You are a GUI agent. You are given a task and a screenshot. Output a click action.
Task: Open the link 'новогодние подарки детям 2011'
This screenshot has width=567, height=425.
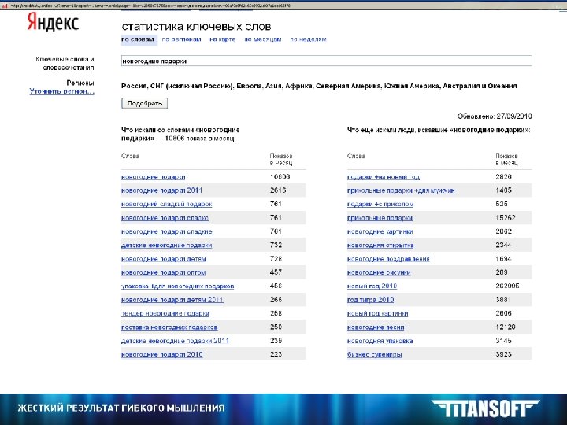pos(172,300)
